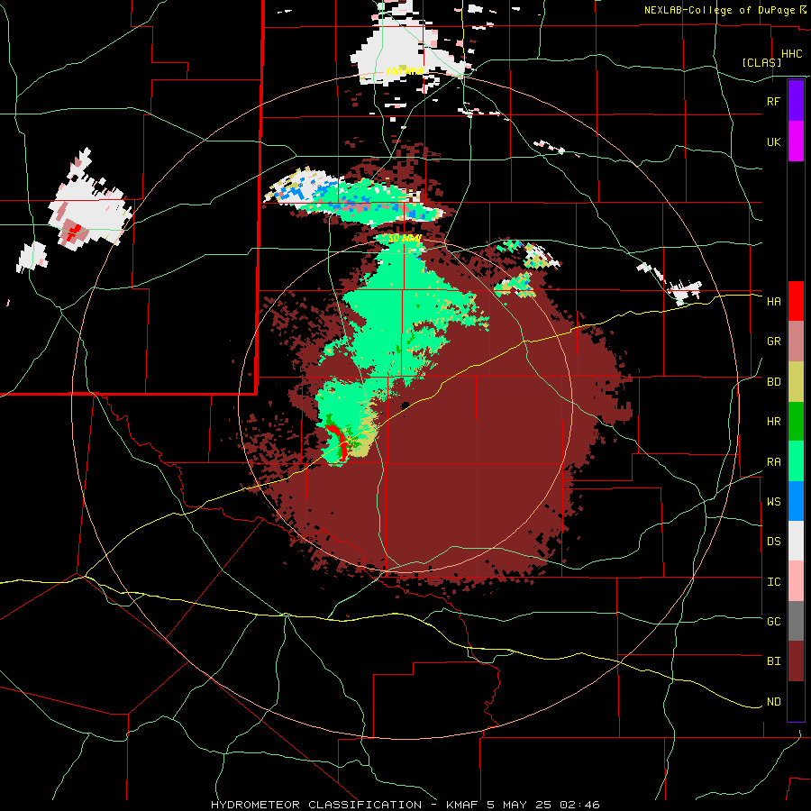Click the red hail pixels in the western echo
The width and height of the screenshot is (811, 811).
point(74,231)
